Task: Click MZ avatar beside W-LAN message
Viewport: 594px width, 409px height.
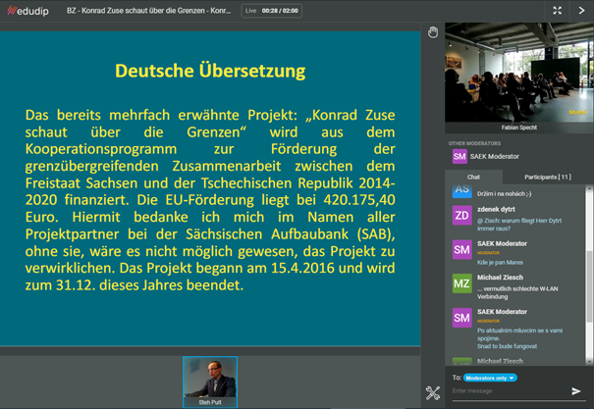Action: tap(461, 283)
